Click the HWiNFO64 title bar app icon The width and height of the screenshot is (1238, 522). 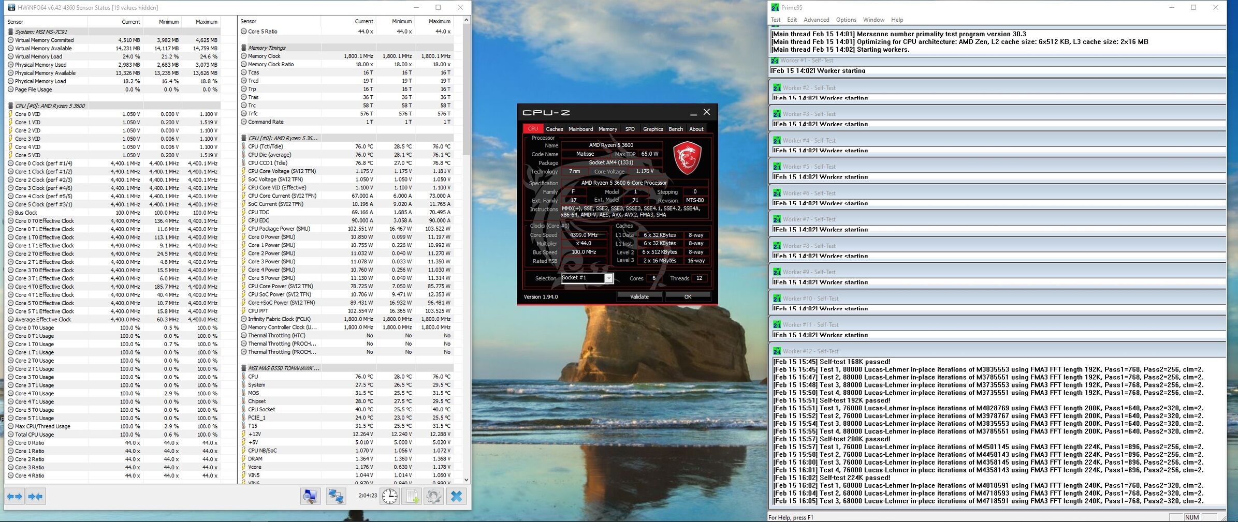[11, 7]
